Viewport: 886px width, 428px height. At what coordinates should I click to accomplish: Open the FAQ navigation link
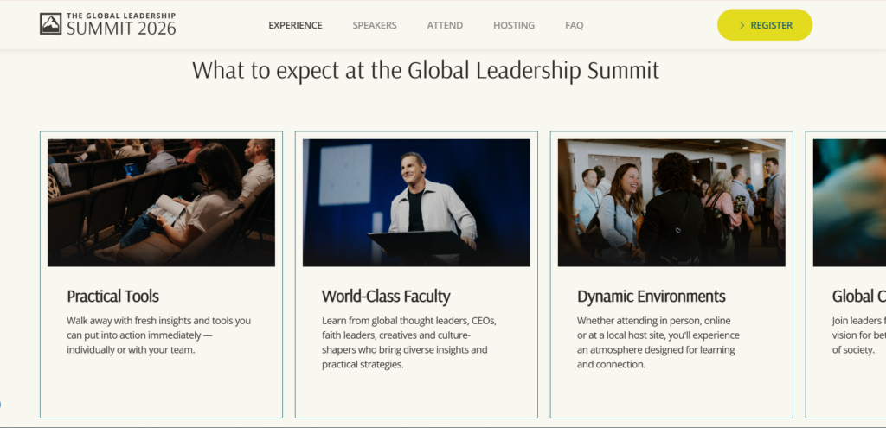click(x=575, y=25)
